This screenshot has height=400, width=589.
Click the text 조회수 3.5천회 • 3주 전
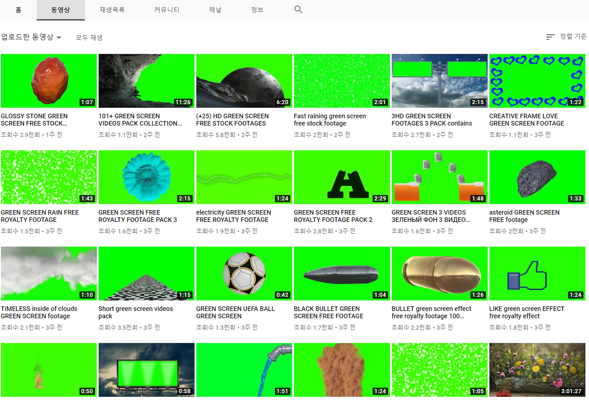coord(129,327)
